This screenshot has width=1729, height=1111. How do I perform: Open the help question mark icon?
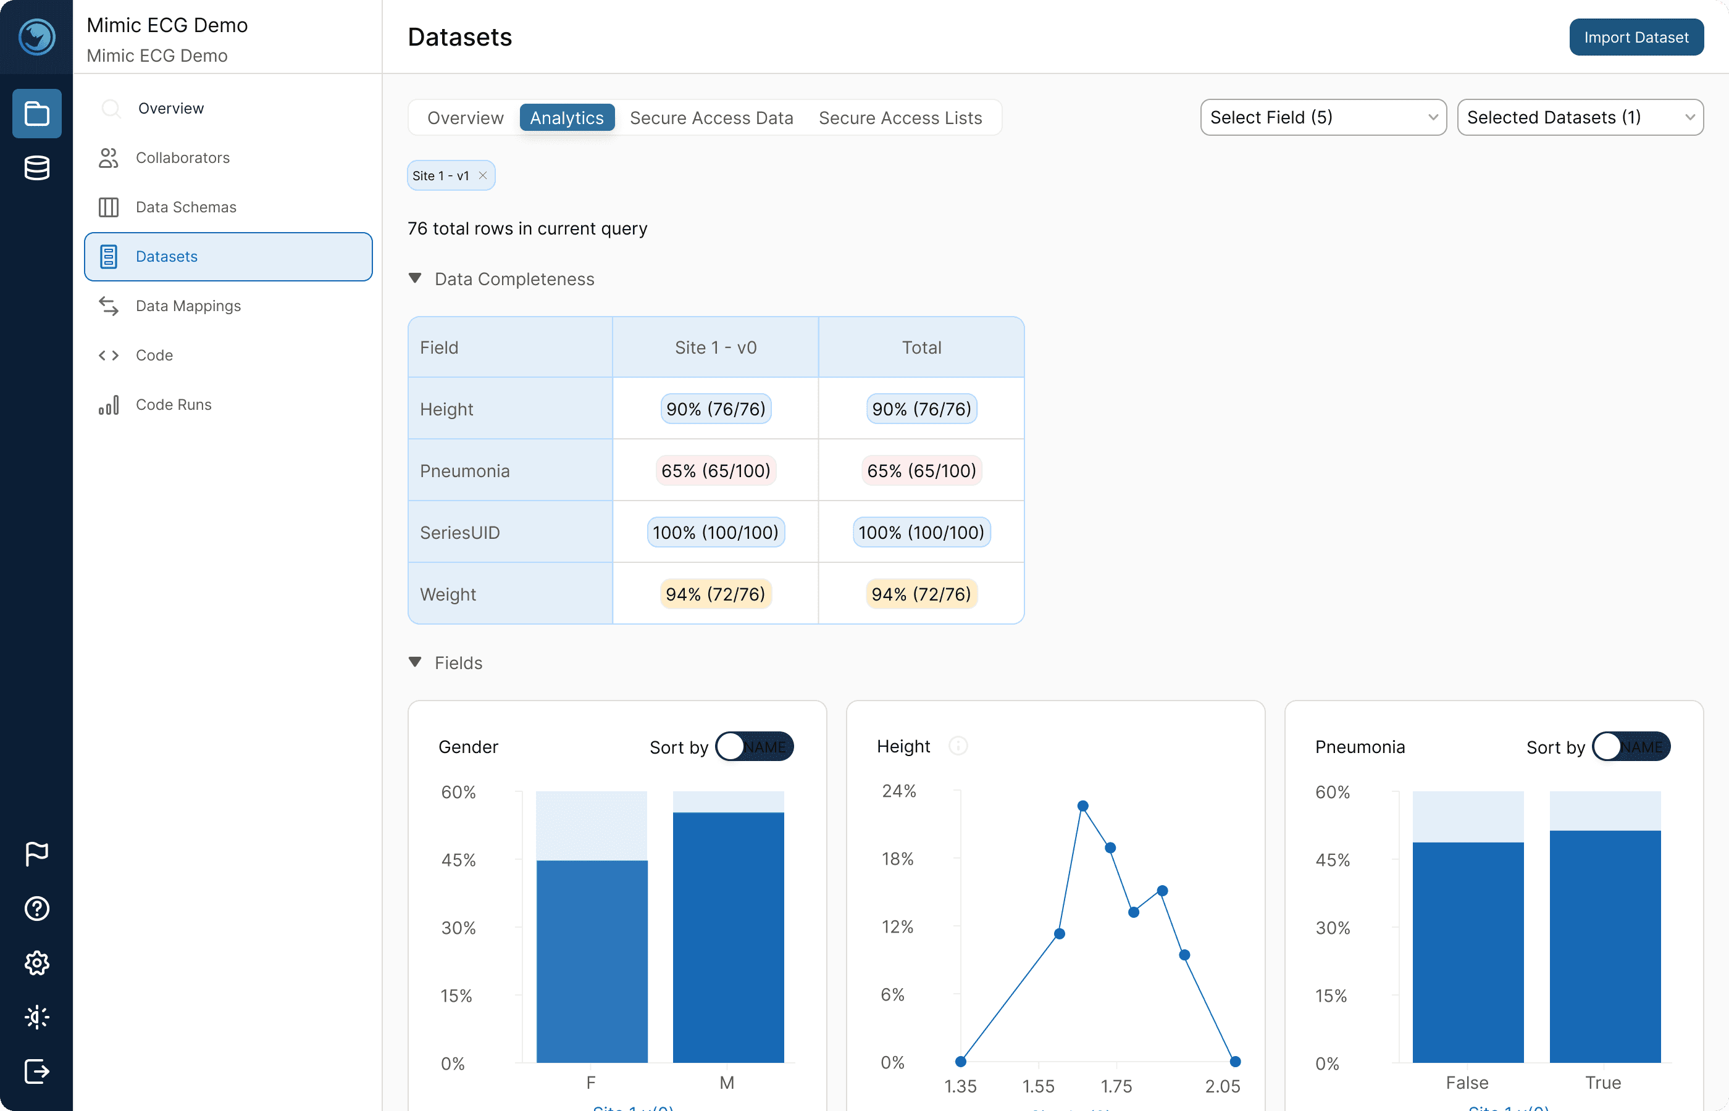[37, 909]
